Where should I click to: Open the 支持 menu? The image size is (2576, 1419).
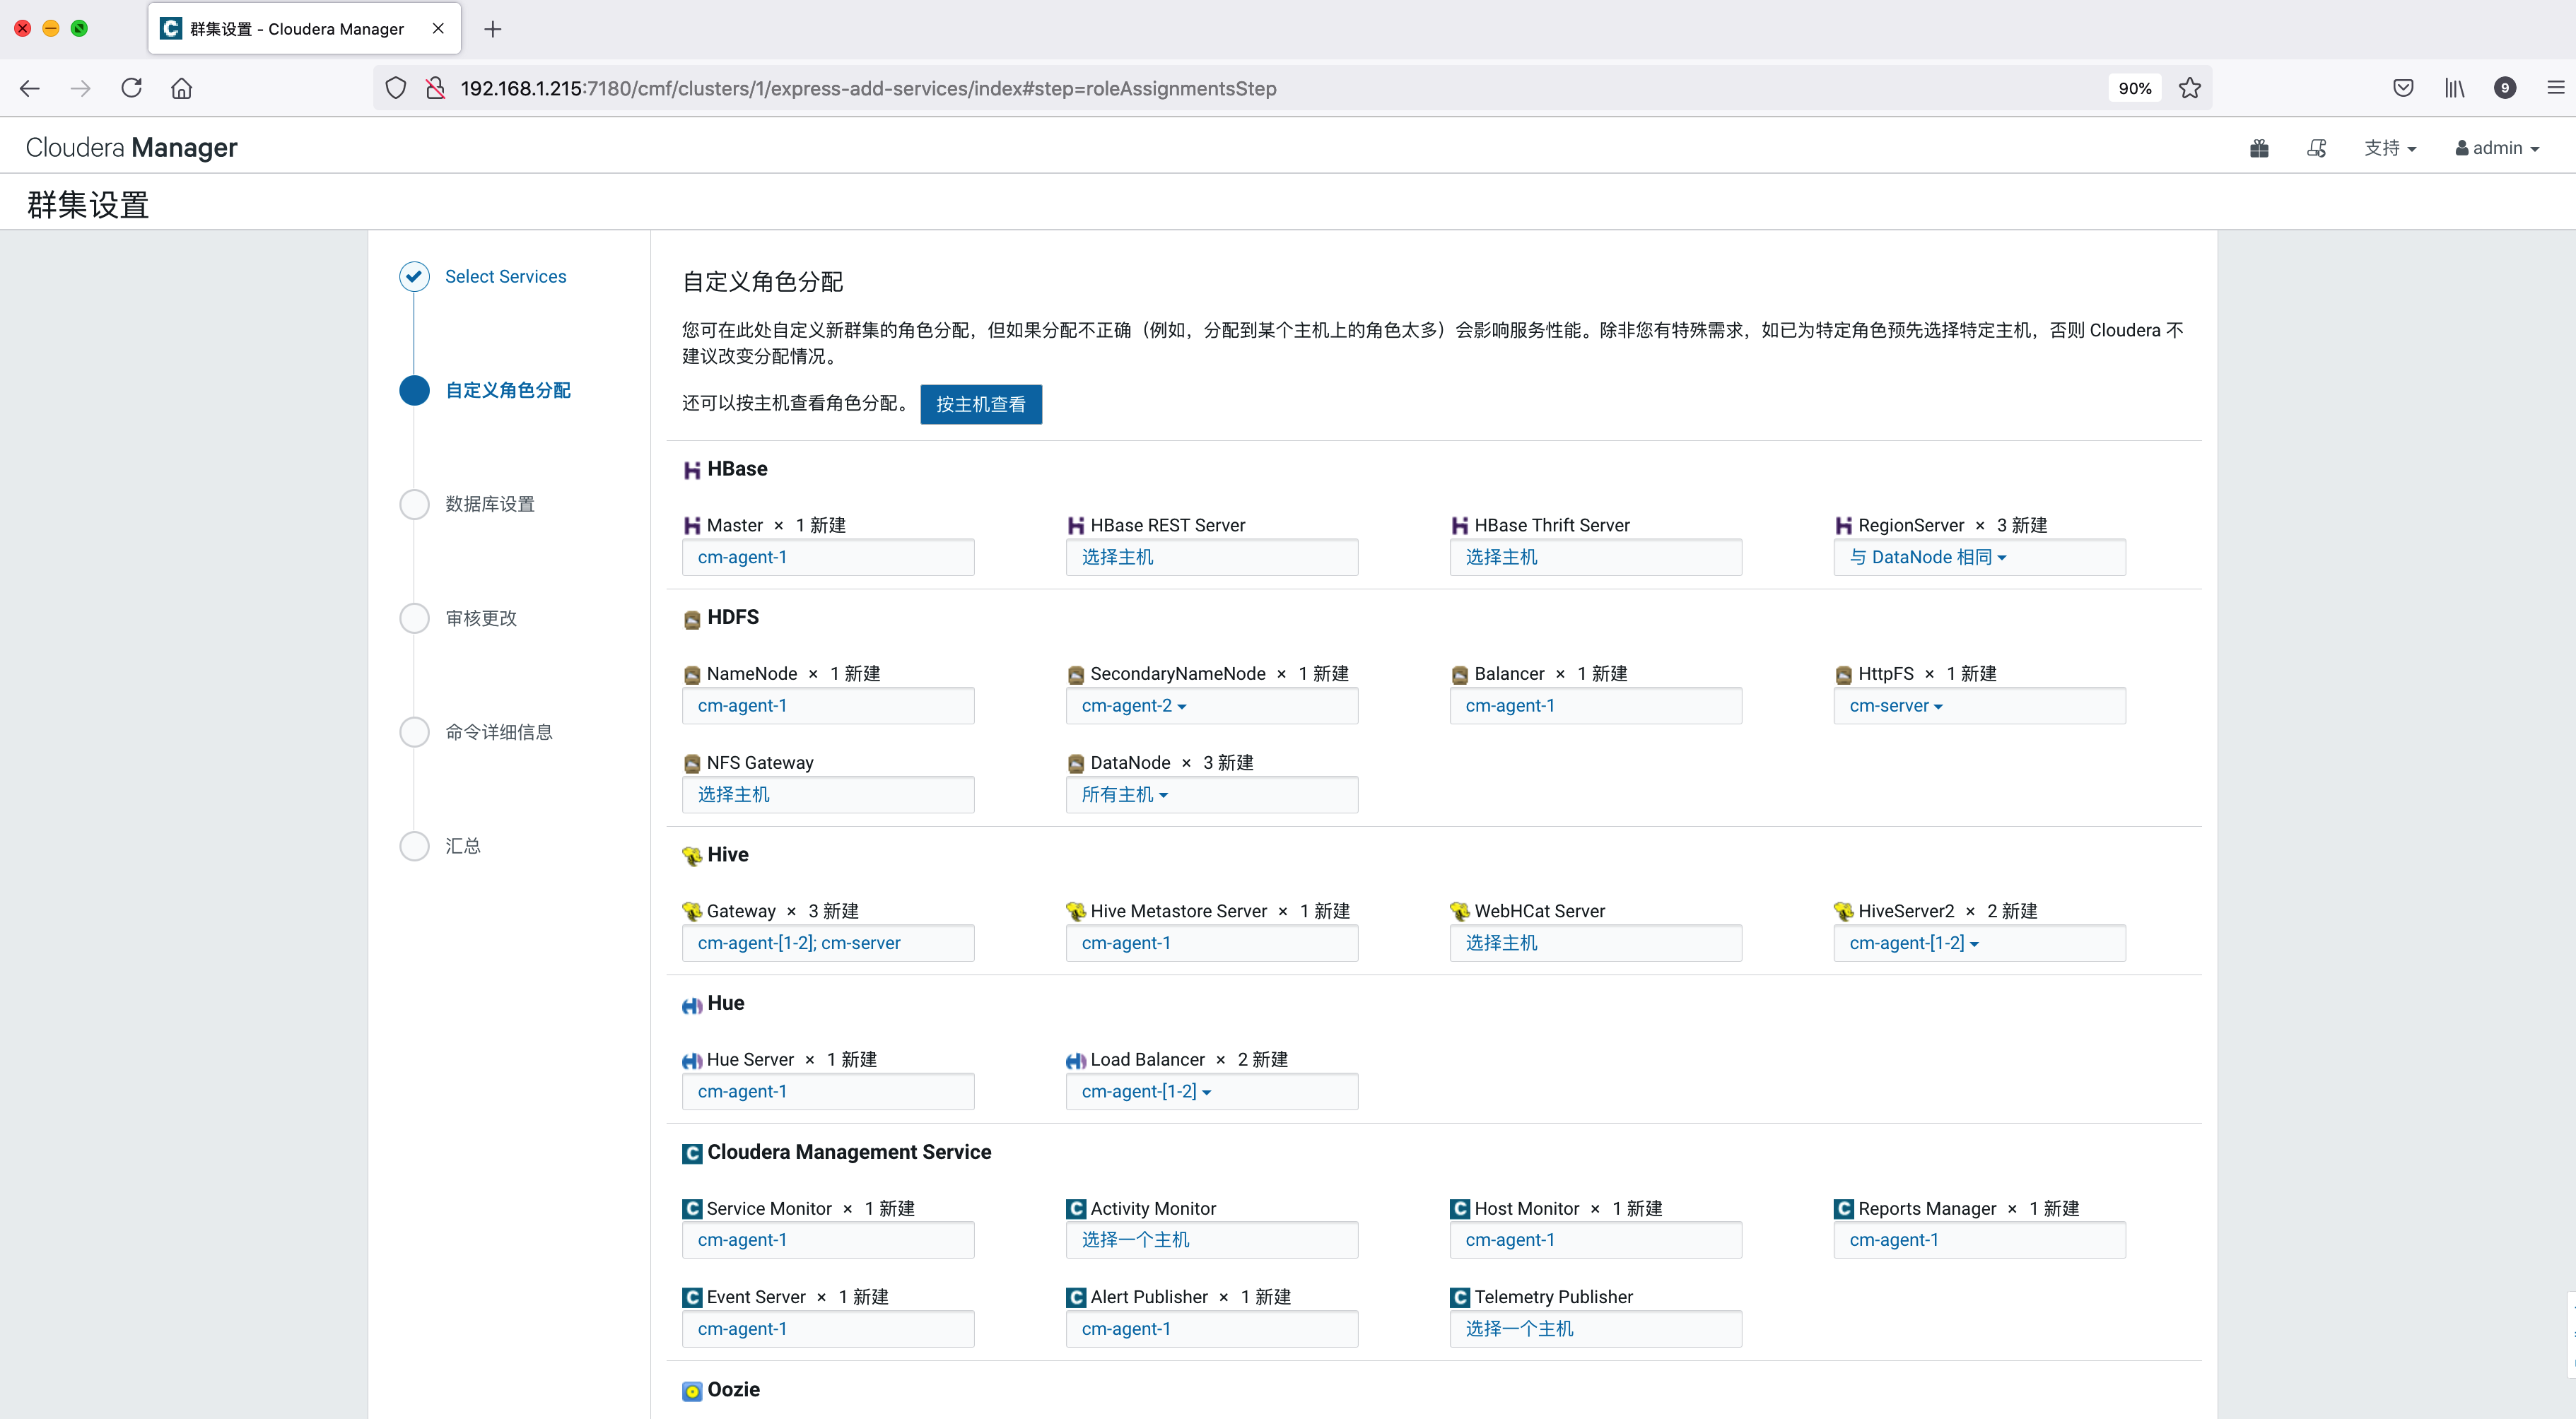2389,149
